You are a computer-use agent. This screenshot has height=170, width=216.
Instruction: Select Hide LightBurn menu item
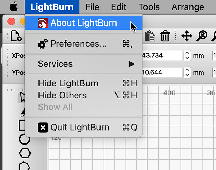pos(68,83)
